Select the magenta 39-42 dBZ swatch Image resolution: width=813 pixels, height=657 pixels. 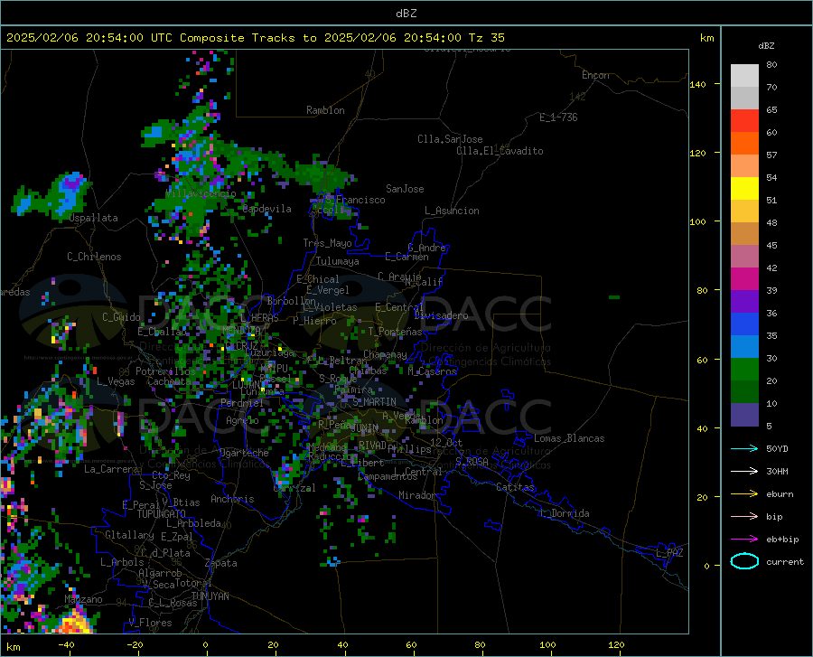(744, 279)
